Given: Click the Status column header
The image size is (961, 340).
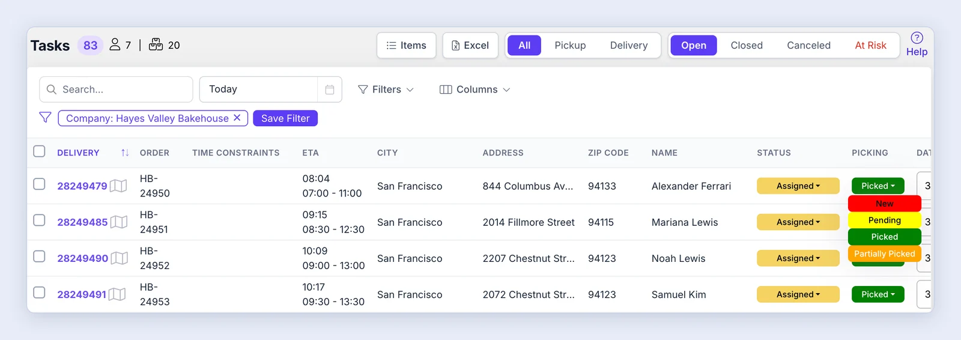Looking at the screenshot, I should coord(774,153).
